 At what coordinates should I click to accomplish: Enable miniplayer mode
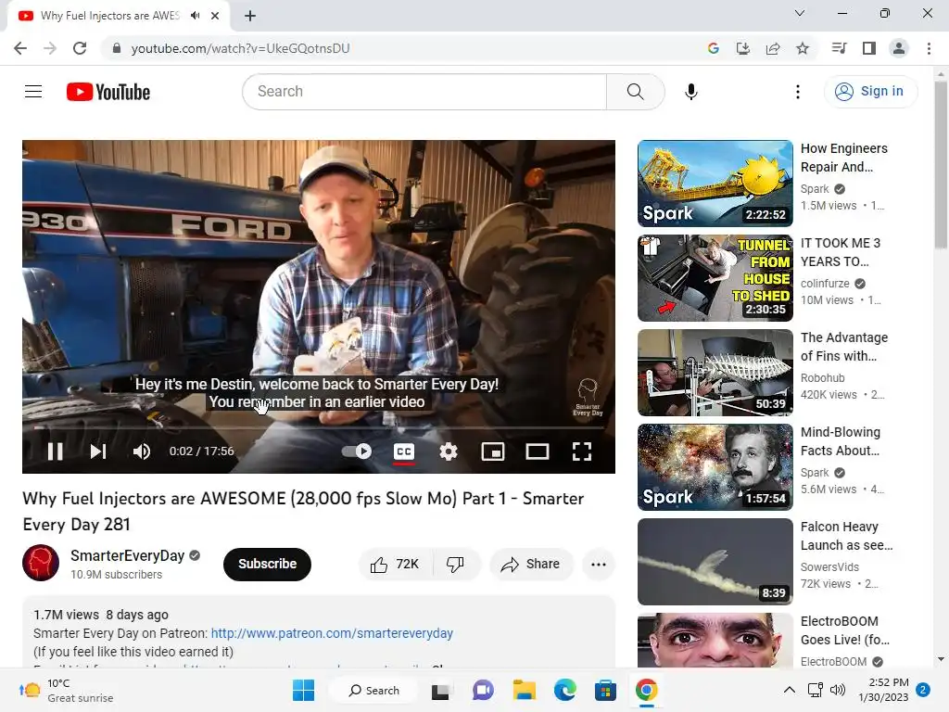pyautogui.click(x=493, y=451)
